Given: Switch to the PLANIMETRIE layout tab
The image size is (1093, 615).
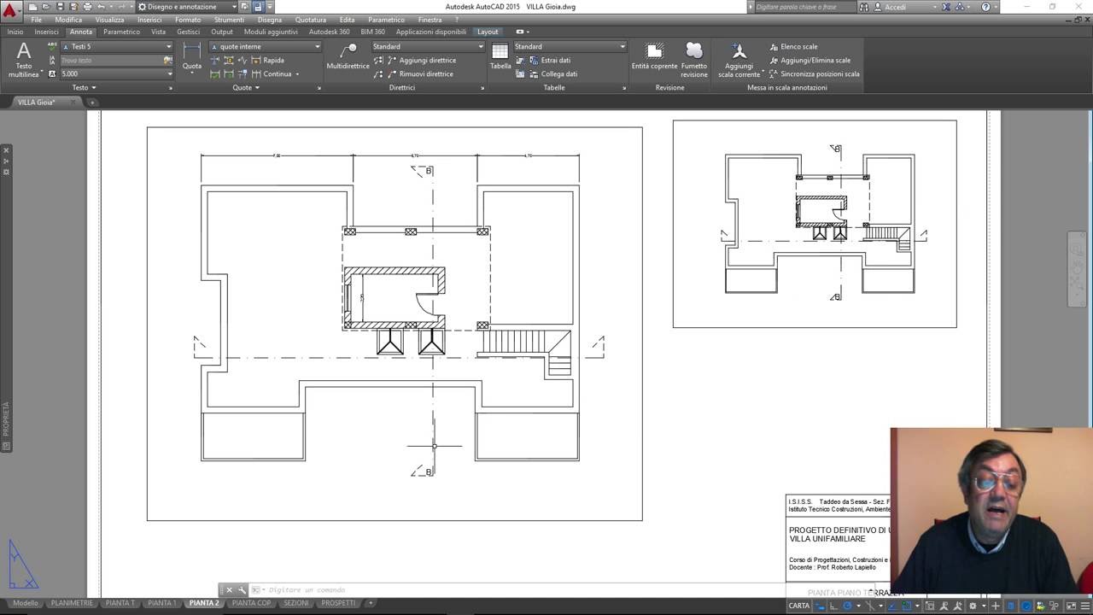Looking at the screenshot, I should tap(72, 603).
